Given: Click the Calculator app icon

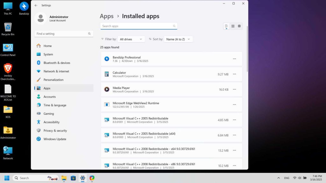Looking at the screenshot, I should (107, 74).
